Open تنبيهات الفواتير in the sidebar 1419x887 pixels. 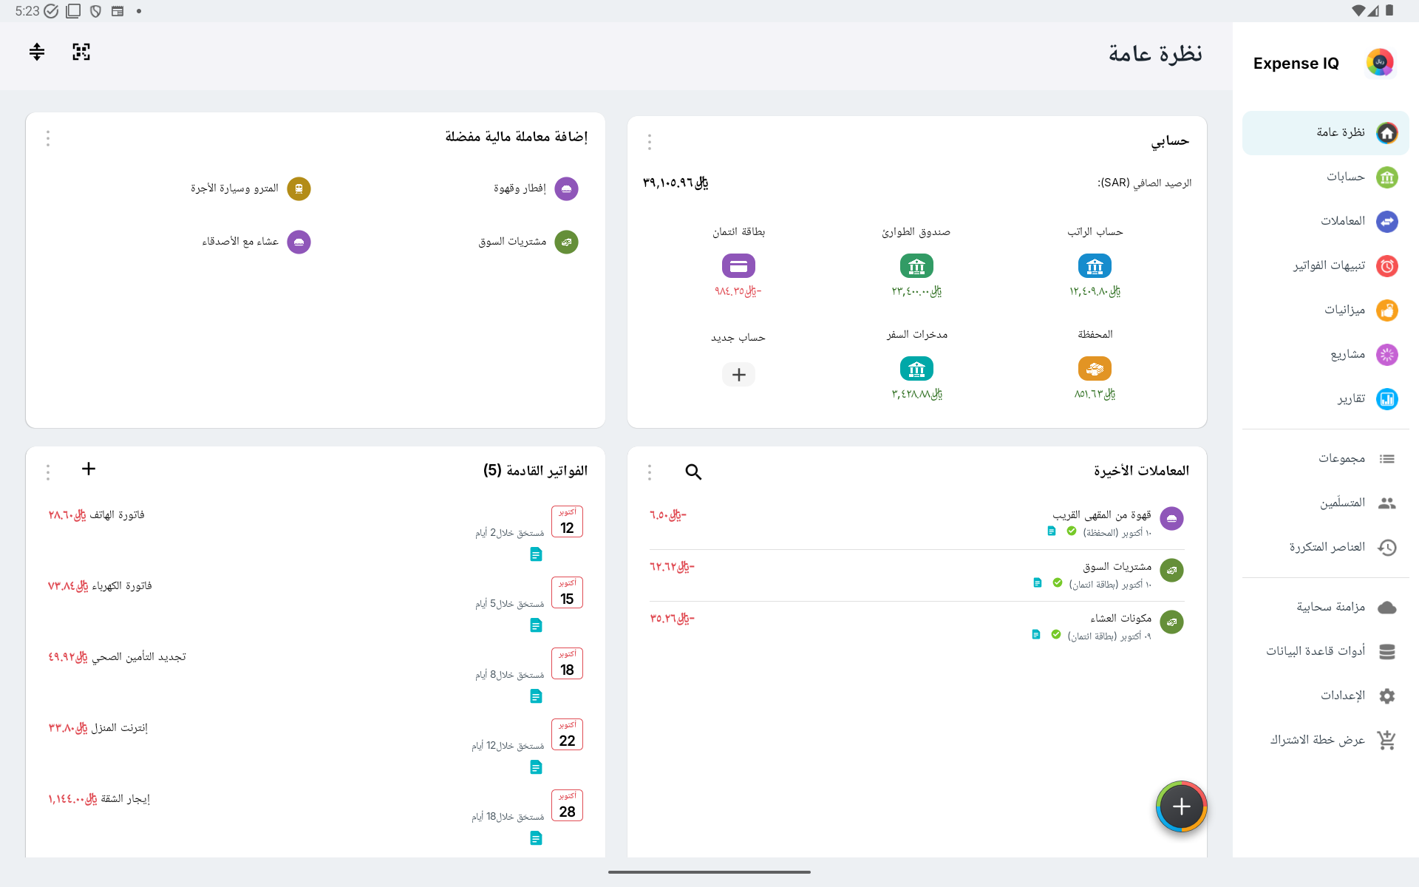pyautogui.click(x=1325, y=266)
